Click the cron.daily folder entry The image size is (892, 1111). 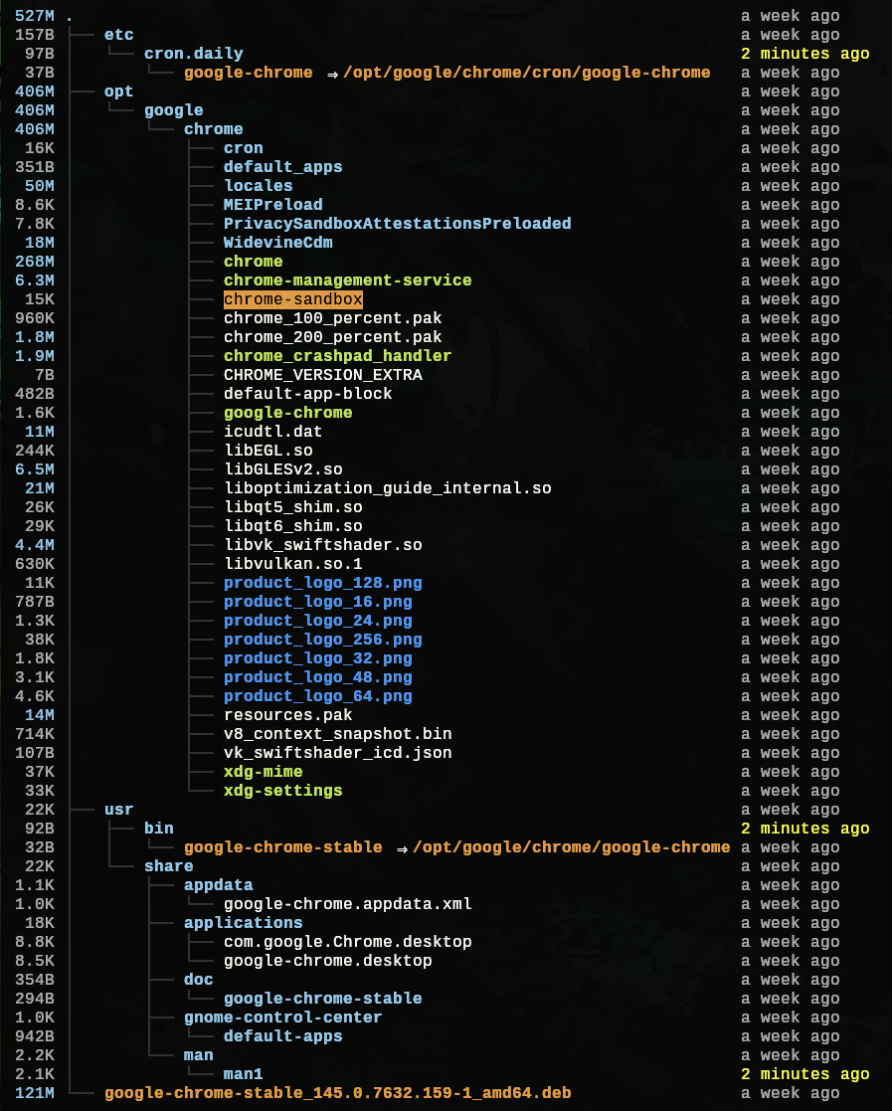[194, 54]
